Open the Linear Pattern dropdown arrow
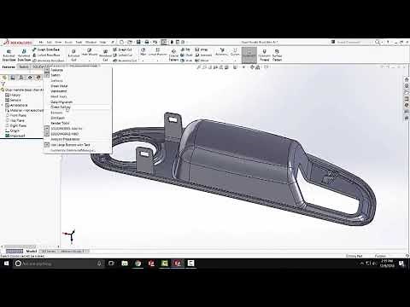 (157, 61)
